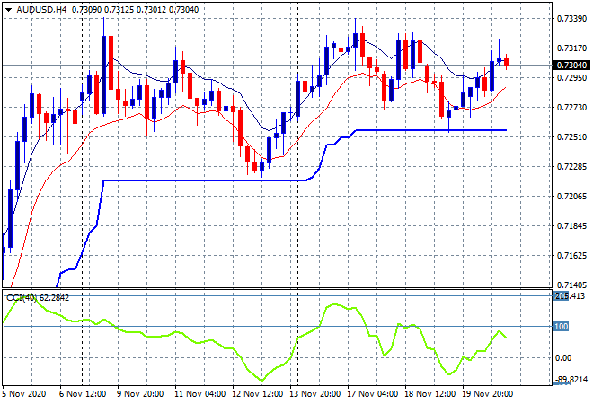
Task: Click the 0.71405 price axis label
Action: [571, 285]
